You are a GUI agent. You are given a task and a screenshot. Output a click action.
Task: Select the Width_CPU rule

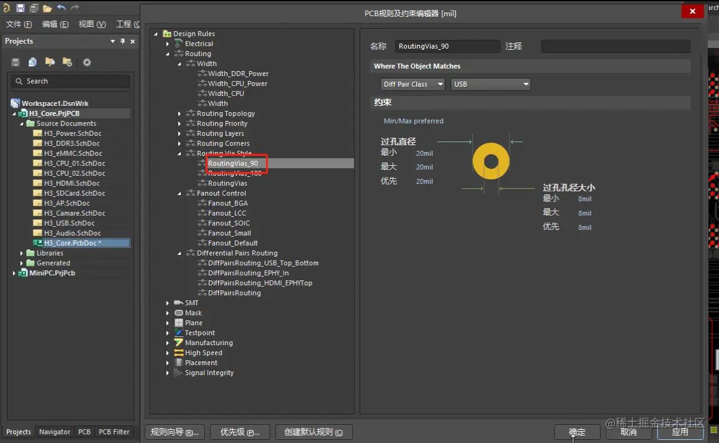[226, 93]
